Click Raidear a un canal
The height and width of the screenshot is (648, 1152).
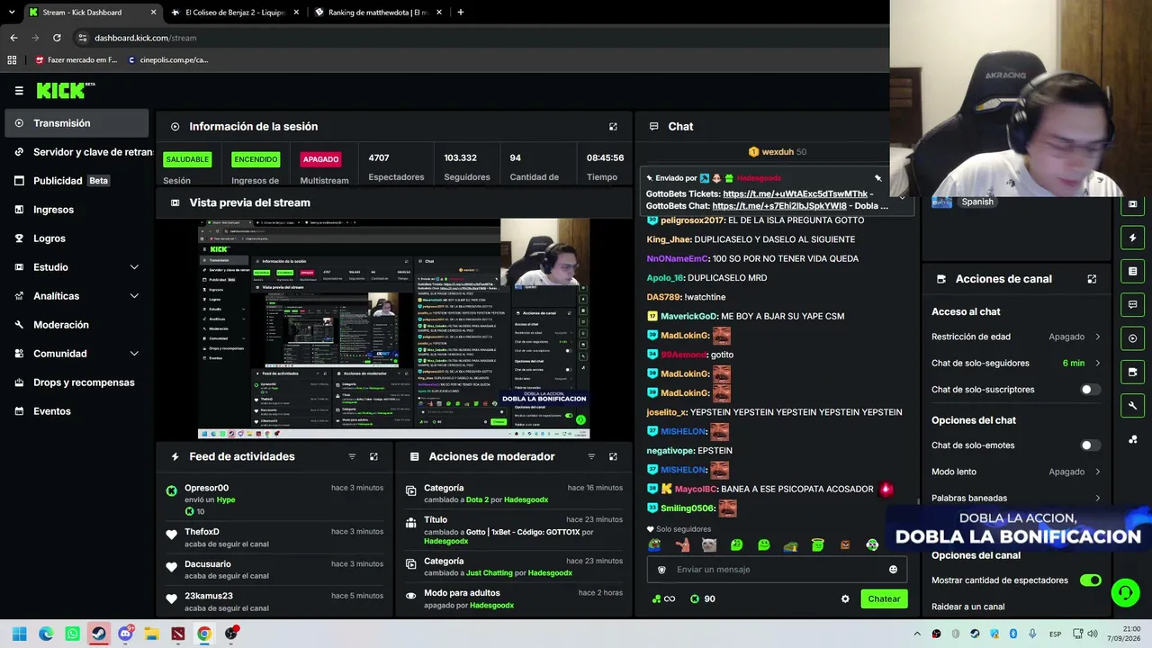967,607
